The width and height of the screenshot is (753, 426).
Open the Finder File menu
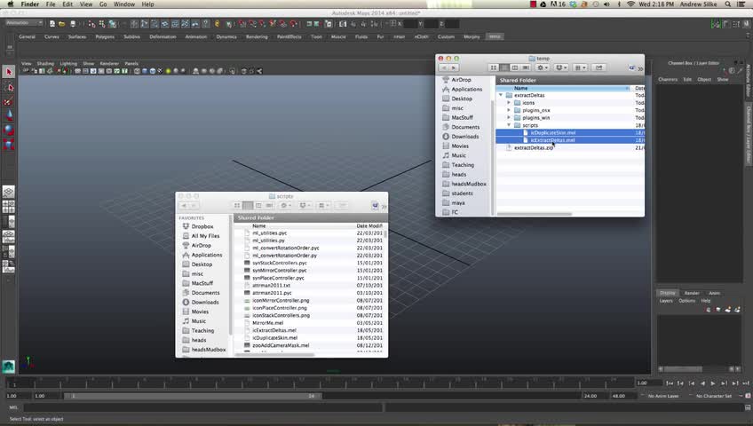point(51,4)
